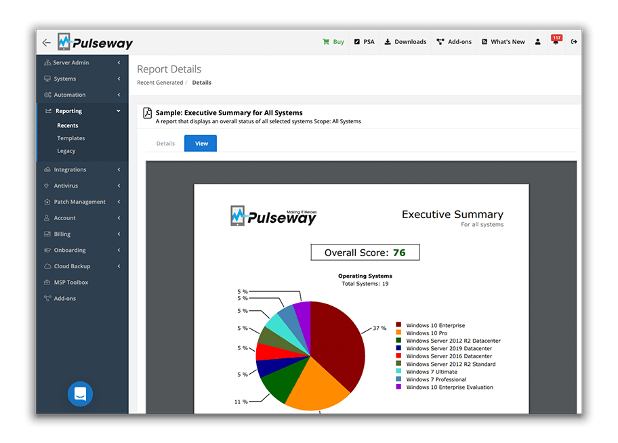Open Add-ons in the sidebar

pos(60,299)
